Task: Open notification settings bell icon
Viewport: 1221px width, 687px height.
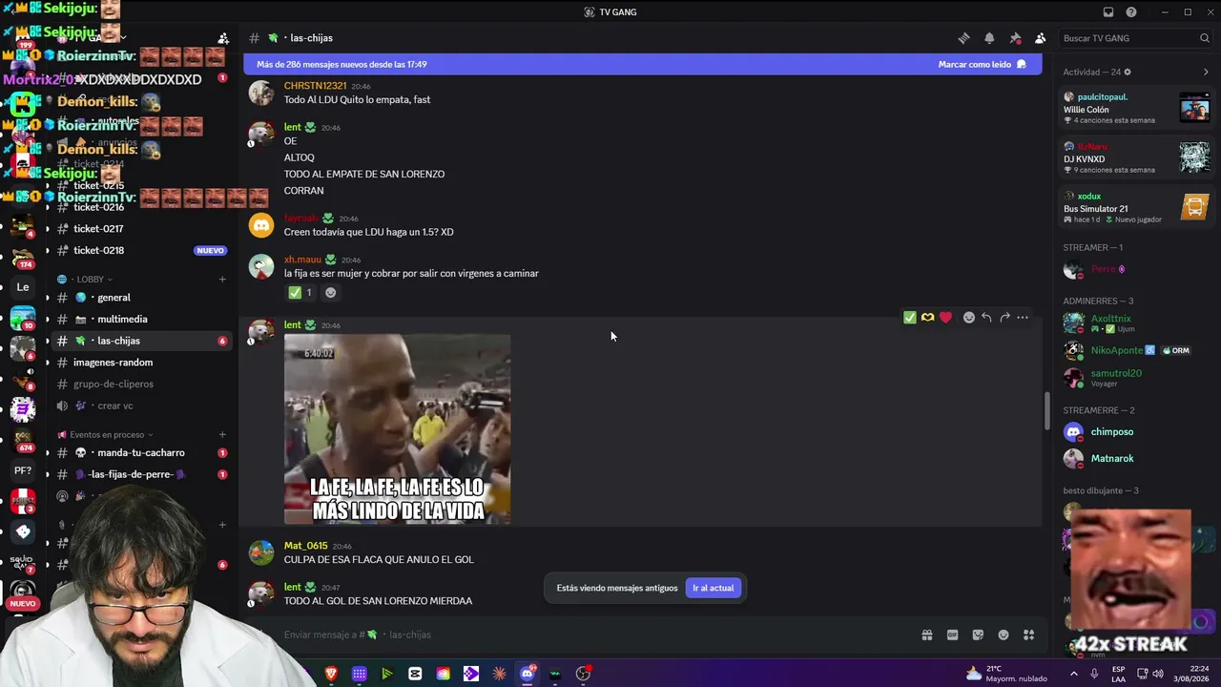Action: coord(989,38)
